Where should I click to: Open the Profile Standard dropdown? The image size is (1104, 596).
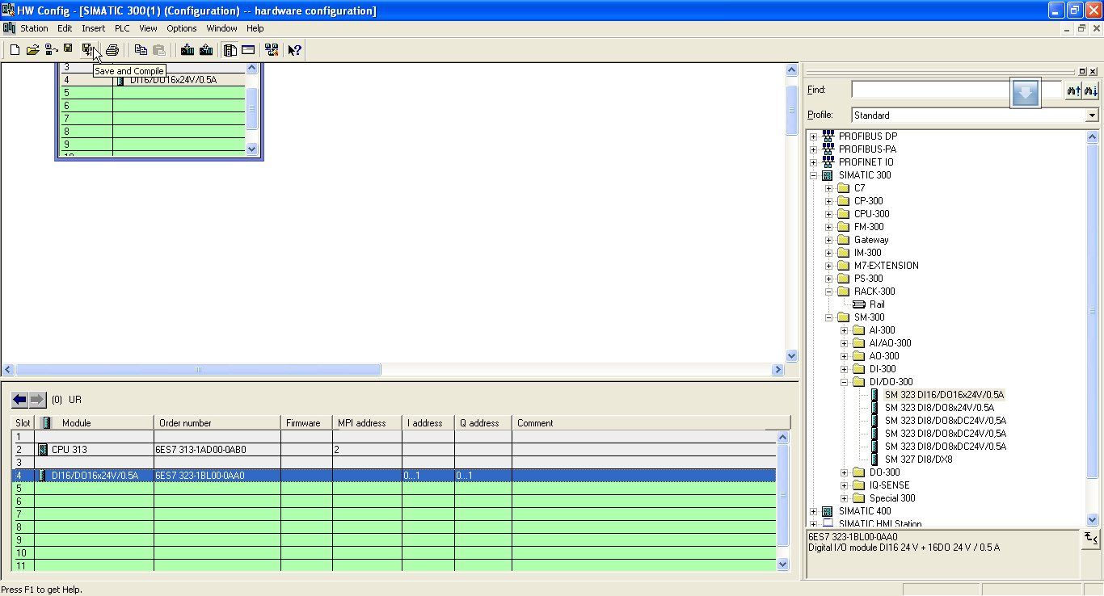1092,115
